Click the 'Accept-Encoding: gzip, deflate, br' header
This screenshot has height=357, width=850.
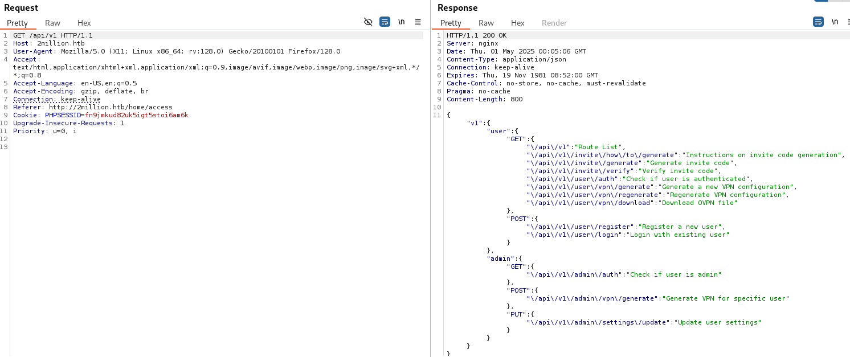click(81, 91)
